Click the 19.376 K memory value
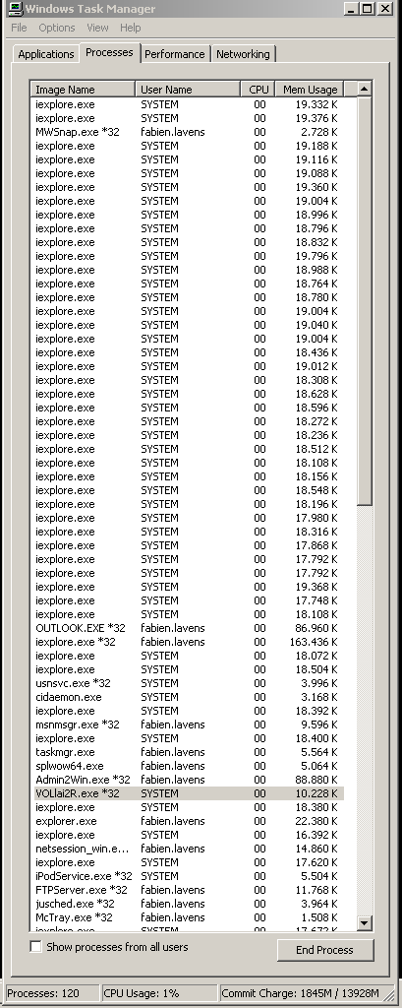The height and width of the screenshot is (1008, 402). point(316,118)
